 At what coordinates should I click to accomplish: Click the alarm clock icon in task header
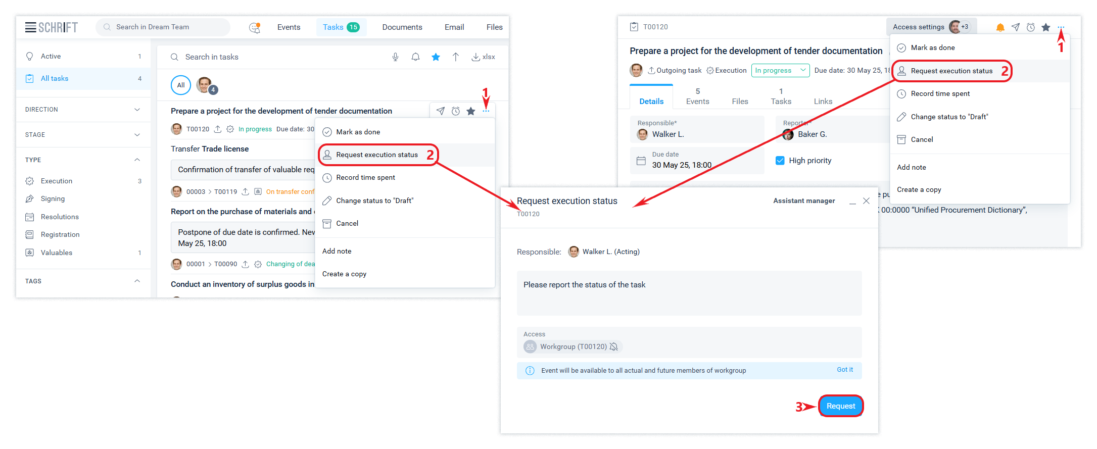point(1030,27)
